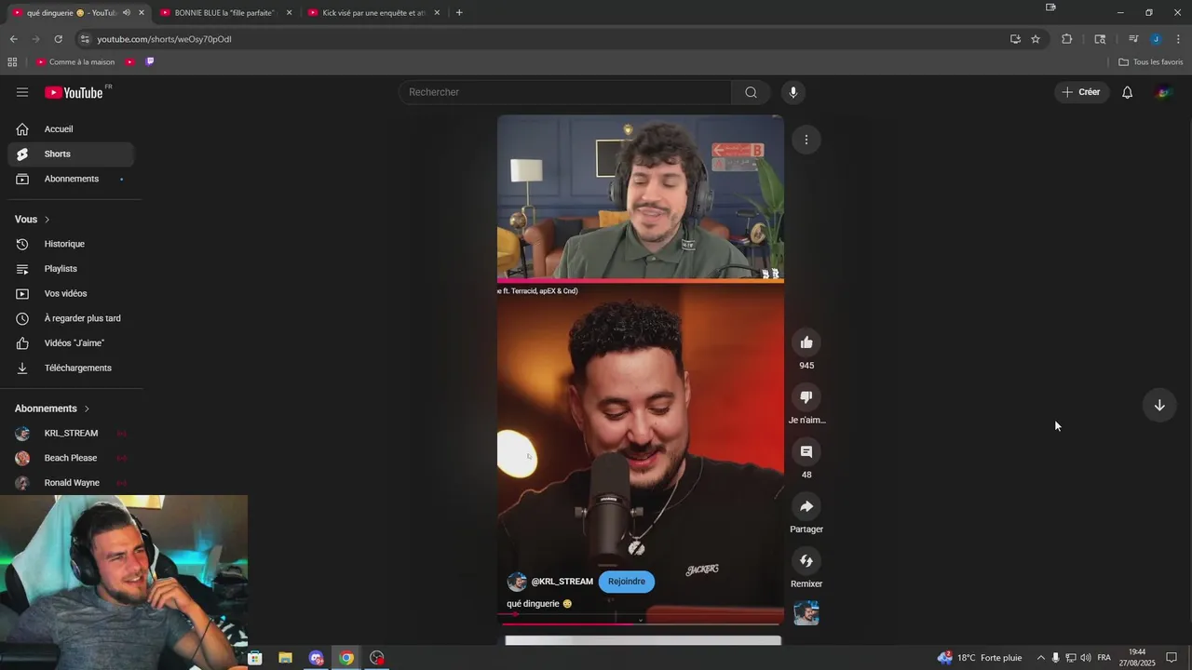Open Comme à la maison bookmark

(x=75, y=62)
